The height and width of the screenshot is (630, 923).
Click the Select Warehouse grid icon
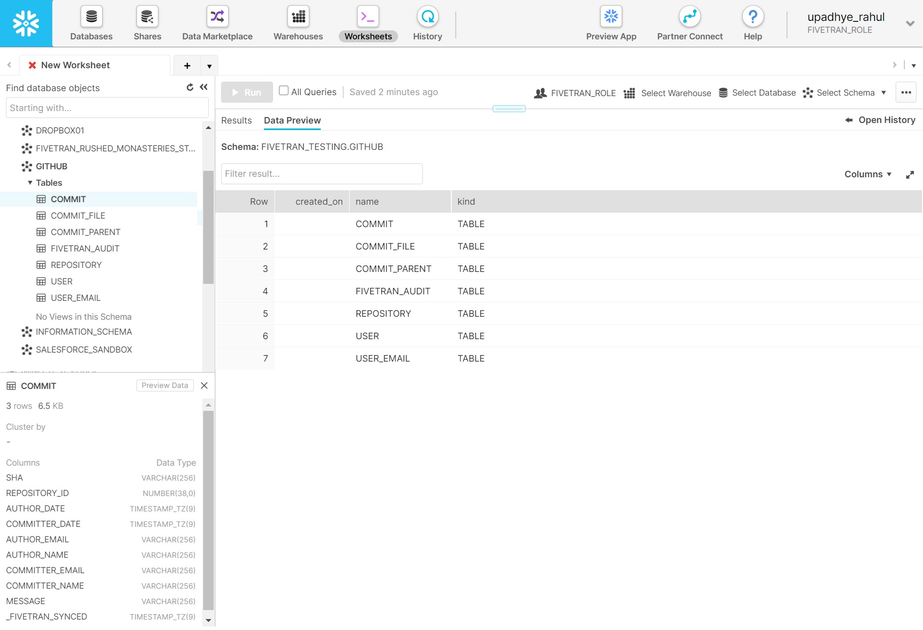(x=630, y=93)
